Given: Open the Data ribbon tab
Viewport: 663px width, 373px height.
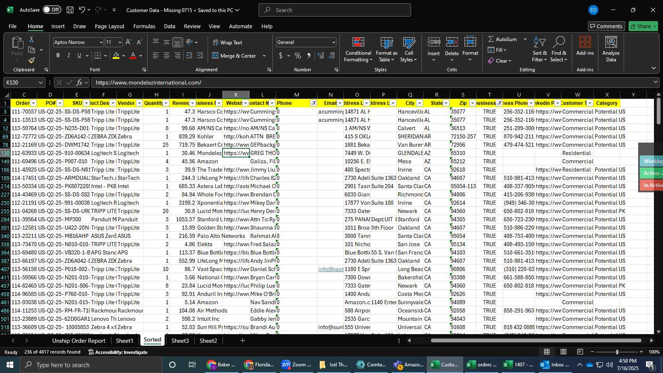Looking at the screenshot, I should (x=169, y=26).
